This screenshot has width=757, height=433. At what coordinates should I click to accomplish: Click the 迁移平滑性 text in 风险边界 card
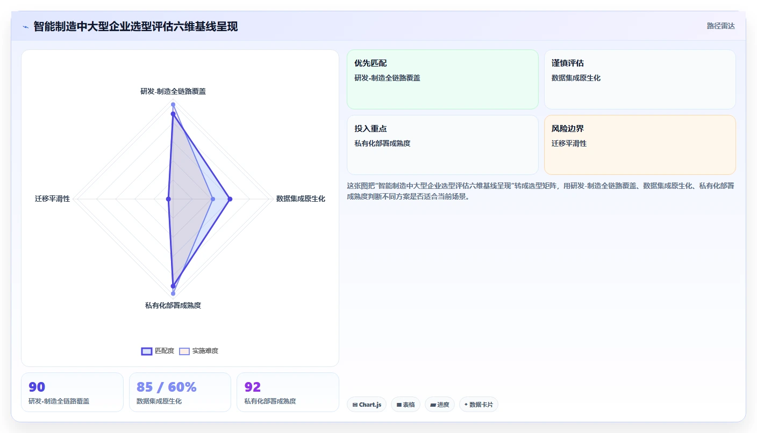tap(569, 144)
